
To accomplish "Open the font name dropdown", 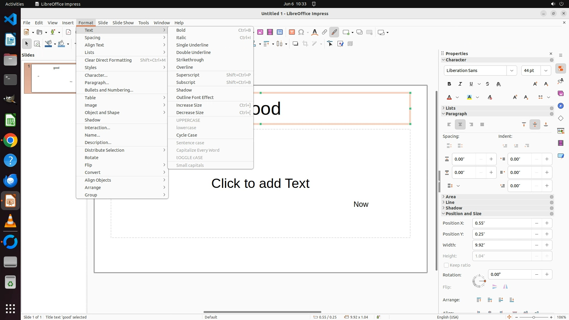I will pos(512,71).
